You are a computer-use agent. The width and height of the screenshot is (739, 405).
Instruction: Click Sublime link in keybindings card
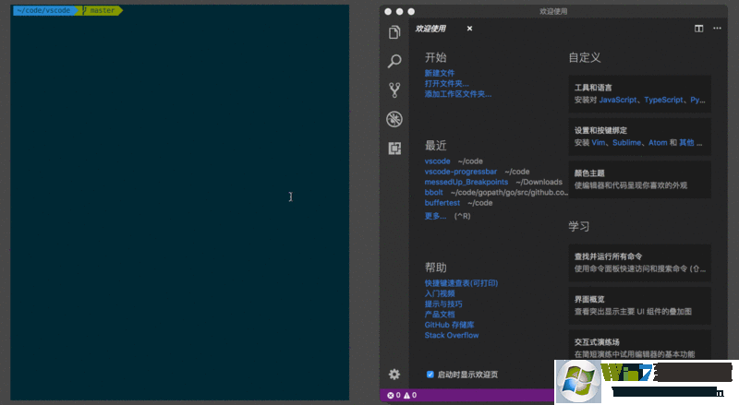[627, 143]
